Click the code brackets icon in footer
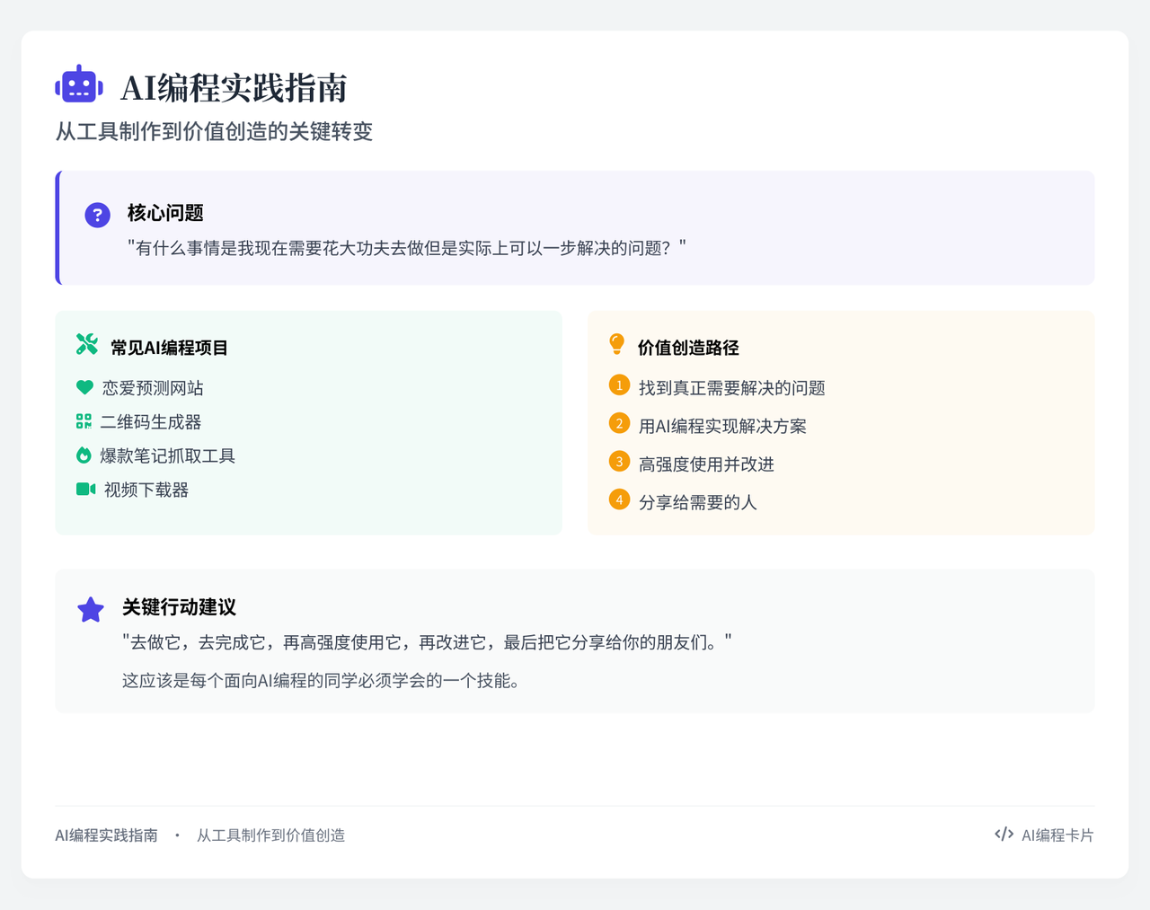Image resolution: width=1150 pixels, height=910 pixels. 1004,835
